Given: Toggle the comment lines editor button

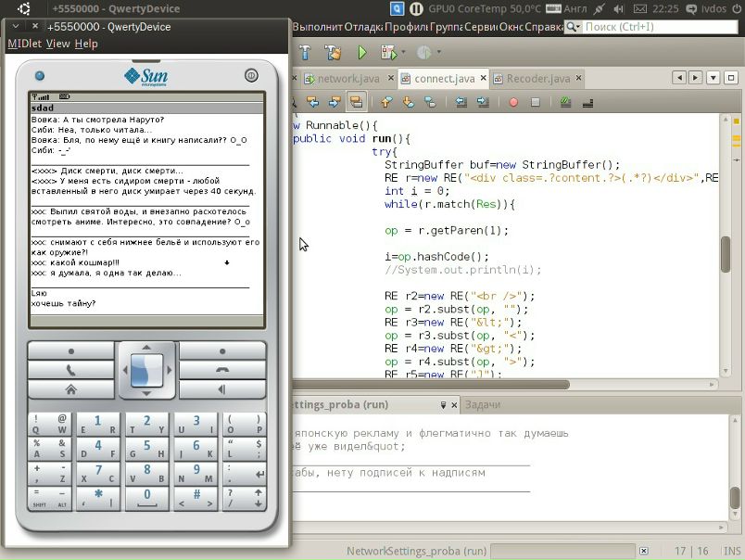Looking at the screenshot, I should (564, 102).
